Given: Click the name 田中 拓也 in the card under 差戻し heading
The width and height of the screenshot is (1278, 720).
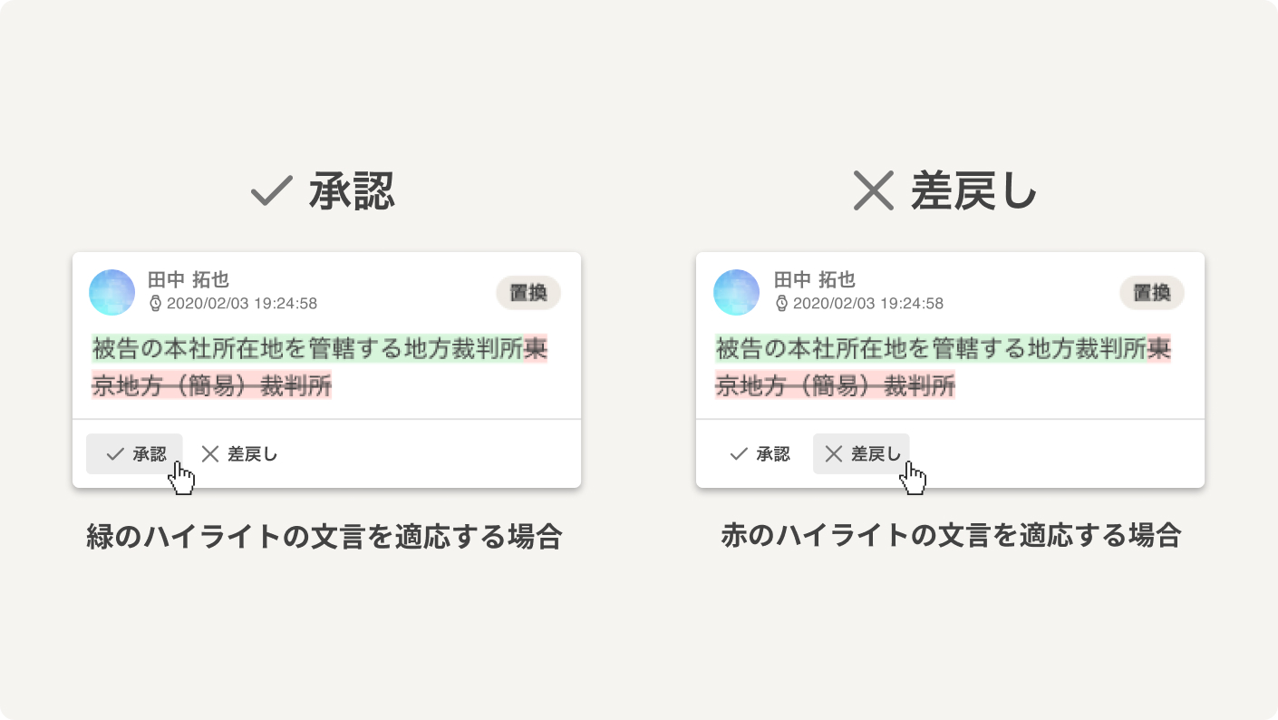Looking at the screenshot, I should (x=814, y=279).
